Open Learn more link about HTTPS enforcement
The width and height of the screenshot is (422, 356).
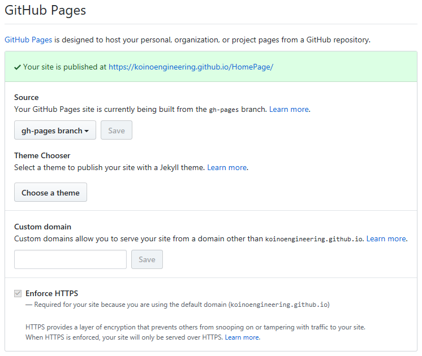pos(242,337)
